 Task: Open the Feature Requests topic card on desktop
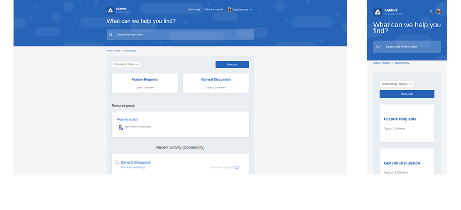tap(145, 80)
